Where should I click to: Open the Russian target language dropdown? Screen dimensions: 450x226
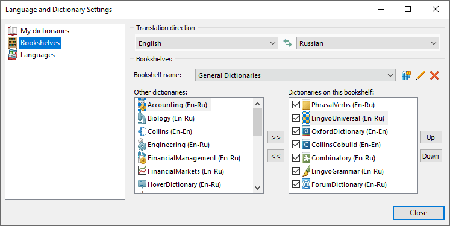[367, 43]
